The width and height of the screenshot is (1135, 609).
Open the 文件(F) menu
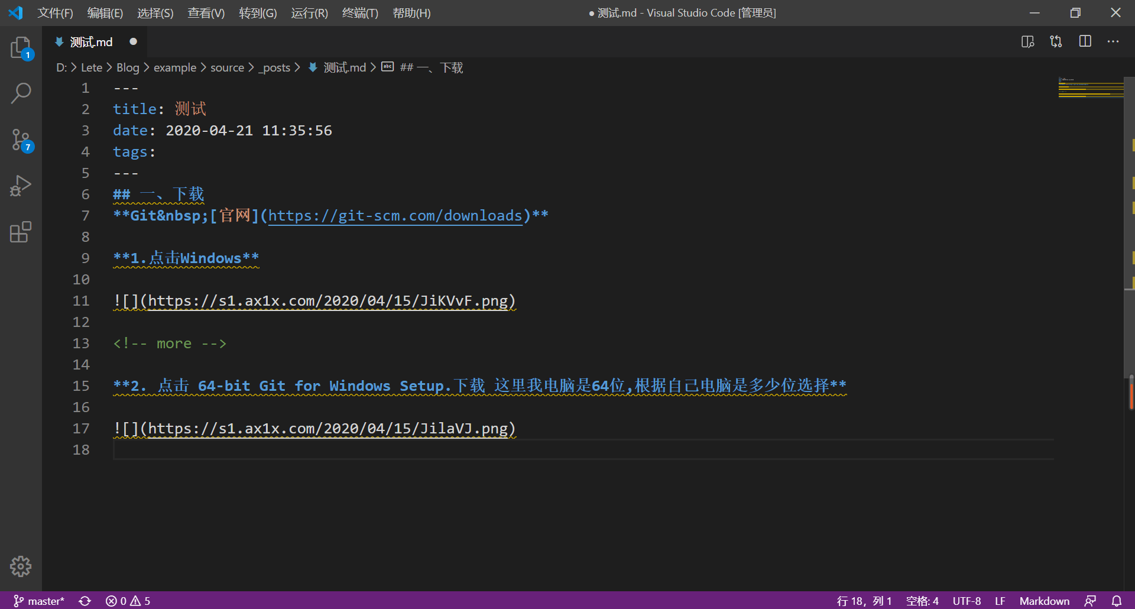click(55, 13)
